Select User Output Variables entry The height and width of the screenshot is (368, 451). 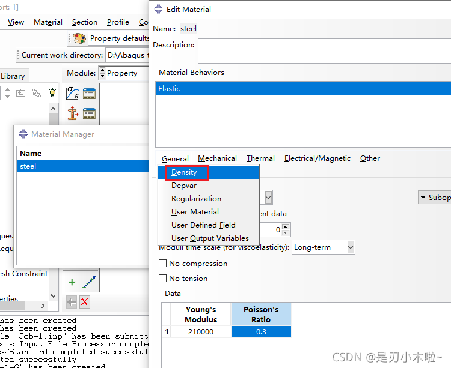click(209, 238)
